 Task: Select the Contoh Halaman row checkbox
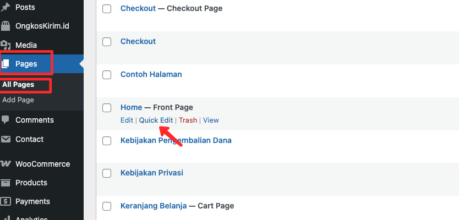point(107,75)
